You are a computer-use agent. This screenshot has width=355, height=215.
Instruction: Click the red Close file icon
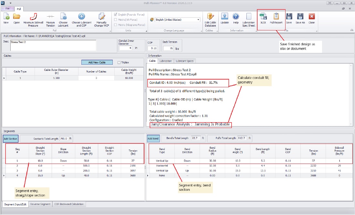point(311,18)
